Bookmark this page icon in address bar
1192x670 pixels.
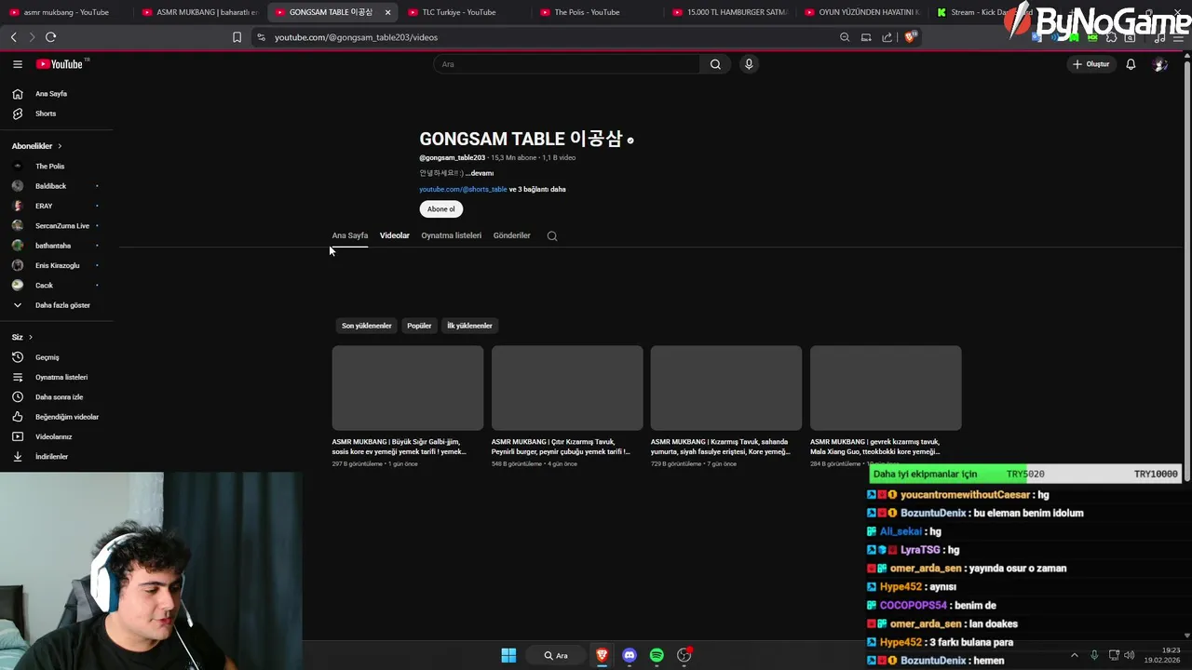click(x=237, y=37)
